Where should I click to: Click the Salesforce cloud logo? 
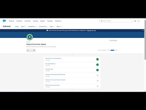4,21
